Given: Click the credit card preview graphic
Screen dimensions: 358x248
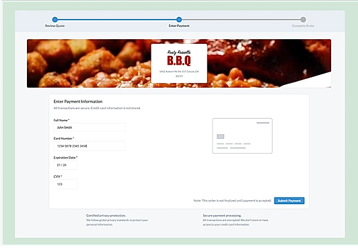Looking at the screenshot, I should coord(242,135).
